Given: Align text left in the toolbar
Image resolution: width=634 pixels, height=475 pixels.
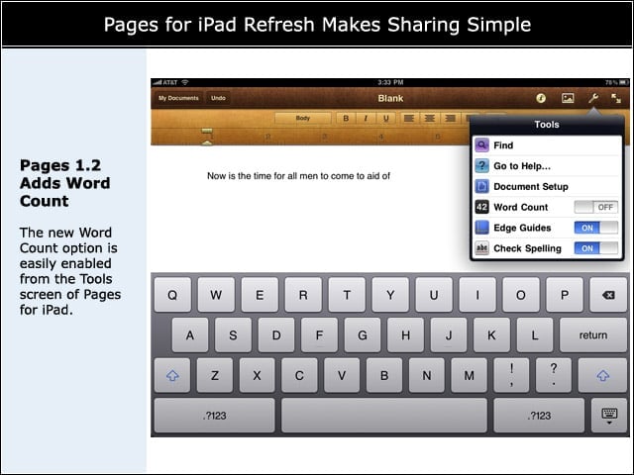Looking at the screenshot, I should pos(409,119).
